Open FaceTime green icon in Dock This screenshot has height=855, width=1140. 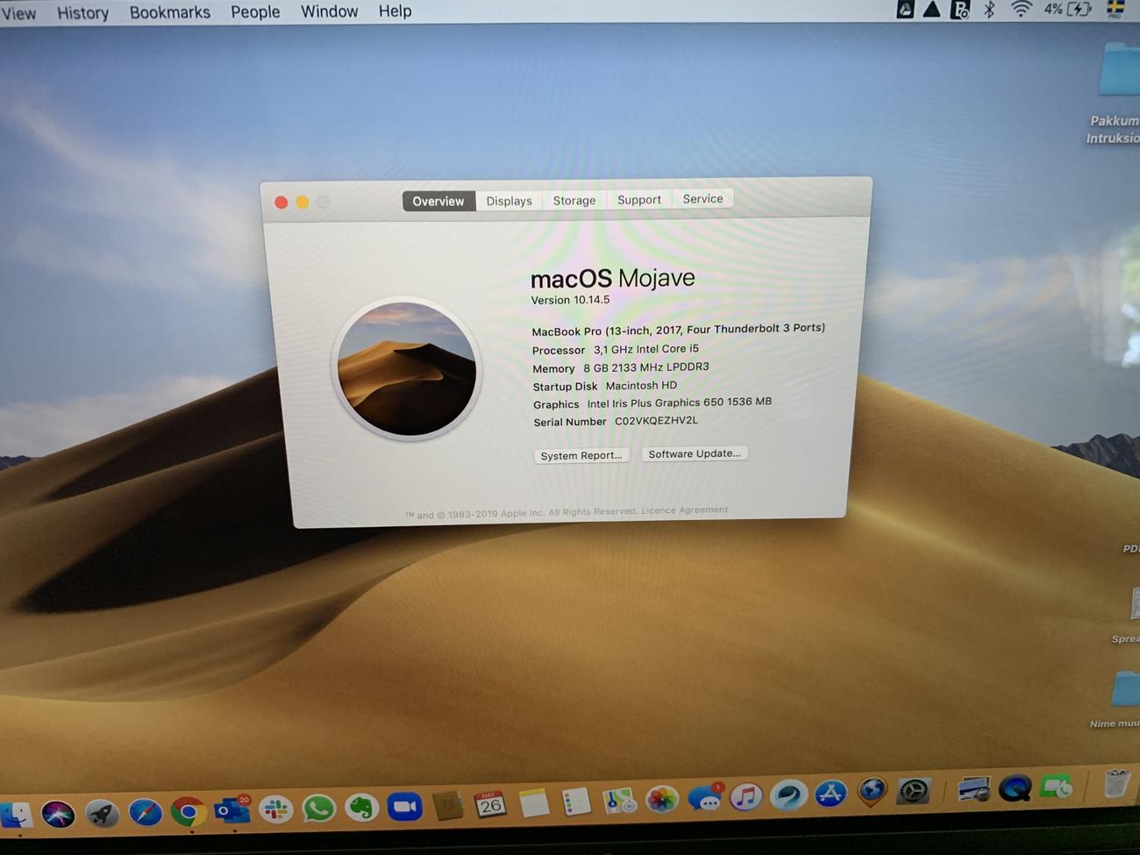pos(1056,787)
